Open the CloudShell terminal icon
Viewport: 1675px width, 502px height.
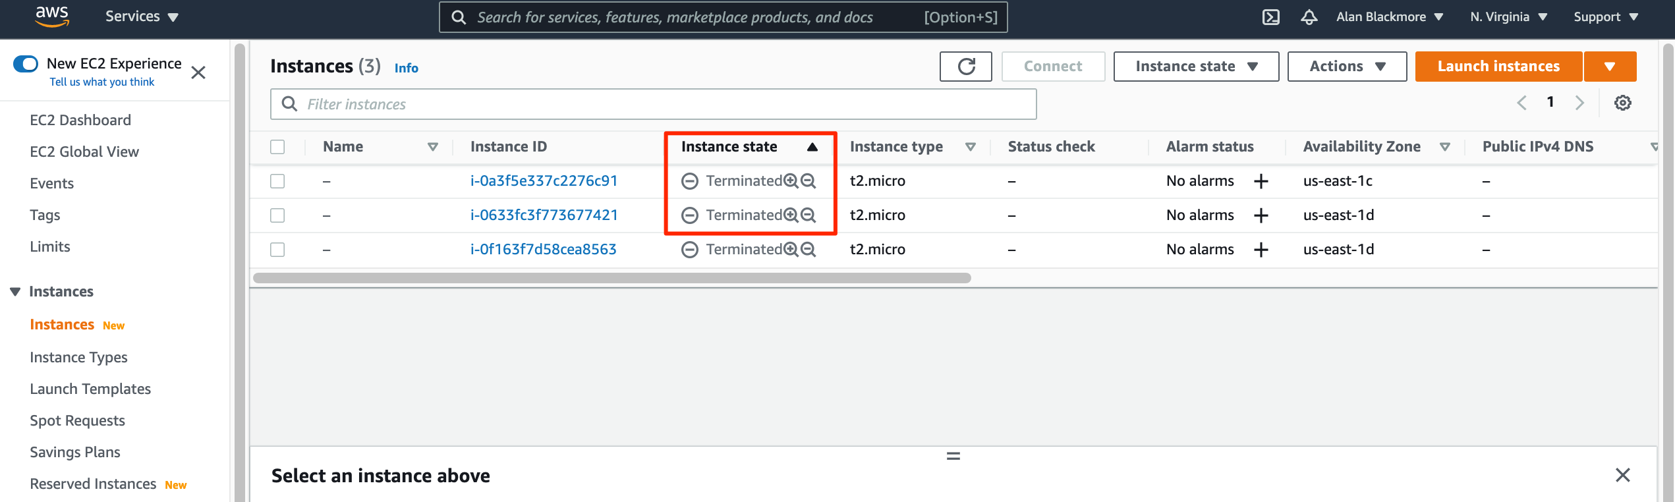(x=1270, y=17)
